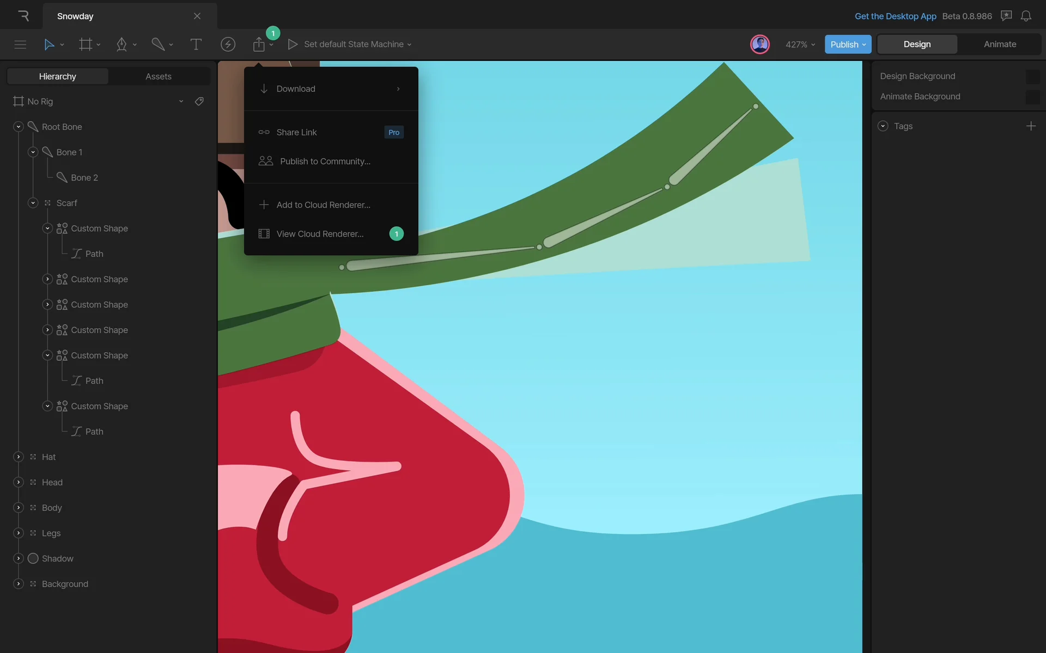Switch to the Assets tab
1046x653 pixels.
coord(159,77)
